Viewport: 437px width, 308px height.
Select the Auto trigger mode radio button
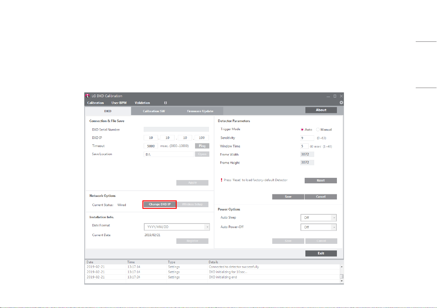(x=302, y=129)
